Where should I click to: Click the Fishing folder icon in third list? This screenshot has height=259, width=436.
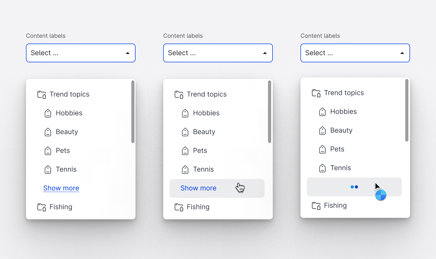(316, 205)
